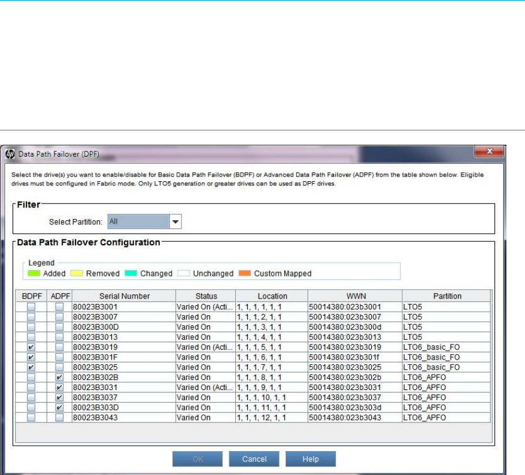Toggle ADPF checkbox for drive 80023B3007
This screenshot has height=475, width=525.
(x=59, y=316)
